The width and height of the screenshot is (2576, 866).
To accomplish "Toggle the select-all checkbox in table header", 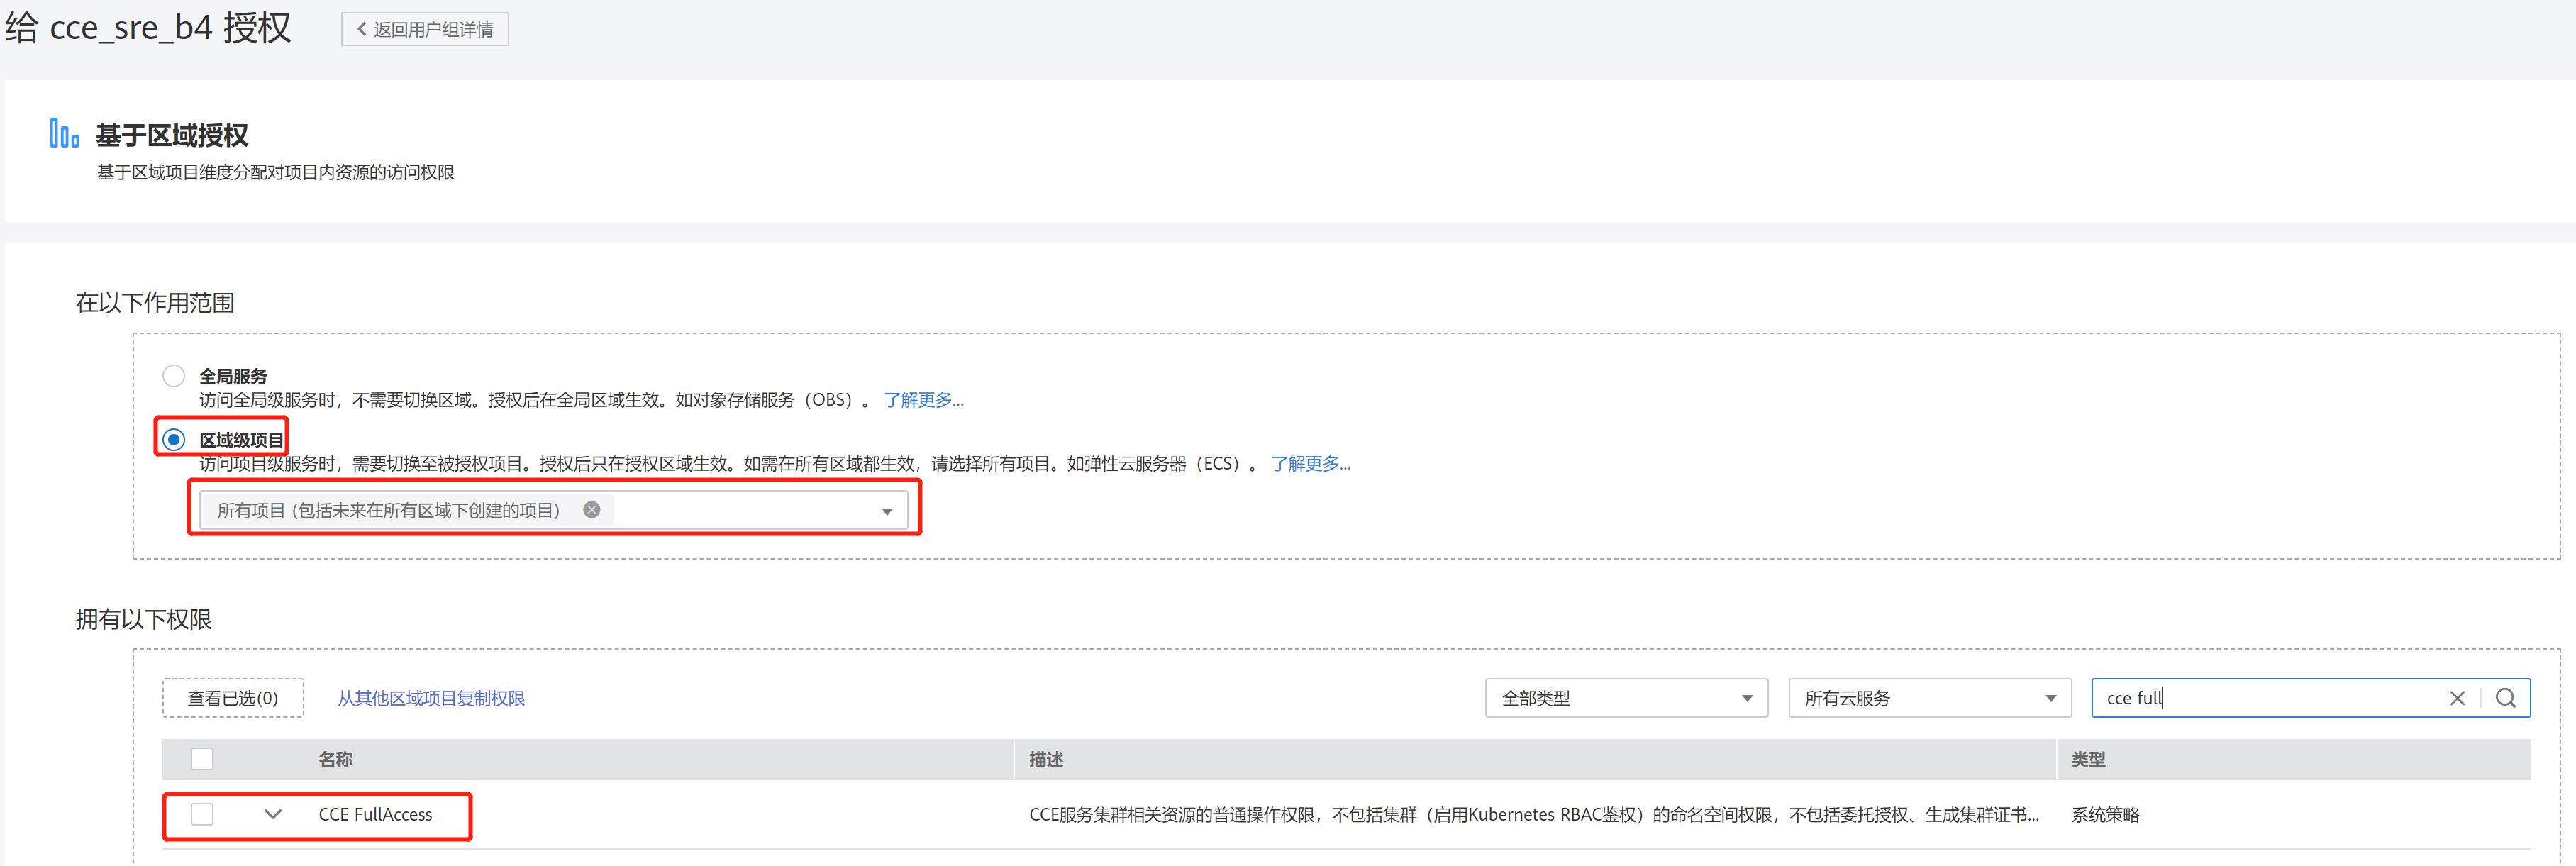I will 202,759.
